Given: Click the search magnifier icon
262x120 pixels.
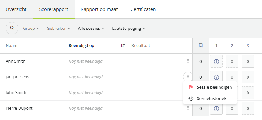Looking at the screenshot, I should (12, 28).
